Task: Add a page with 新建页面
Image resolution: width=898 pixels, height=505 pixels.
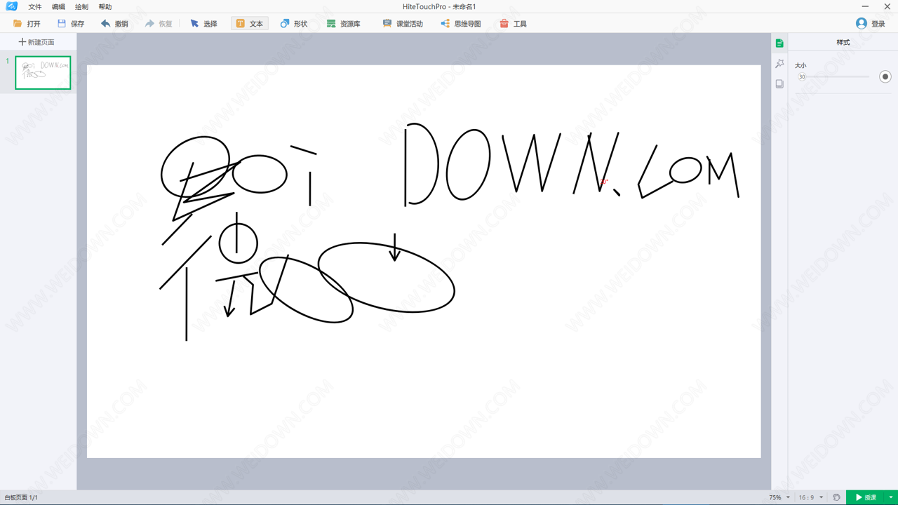Action: tap(36, 42)
